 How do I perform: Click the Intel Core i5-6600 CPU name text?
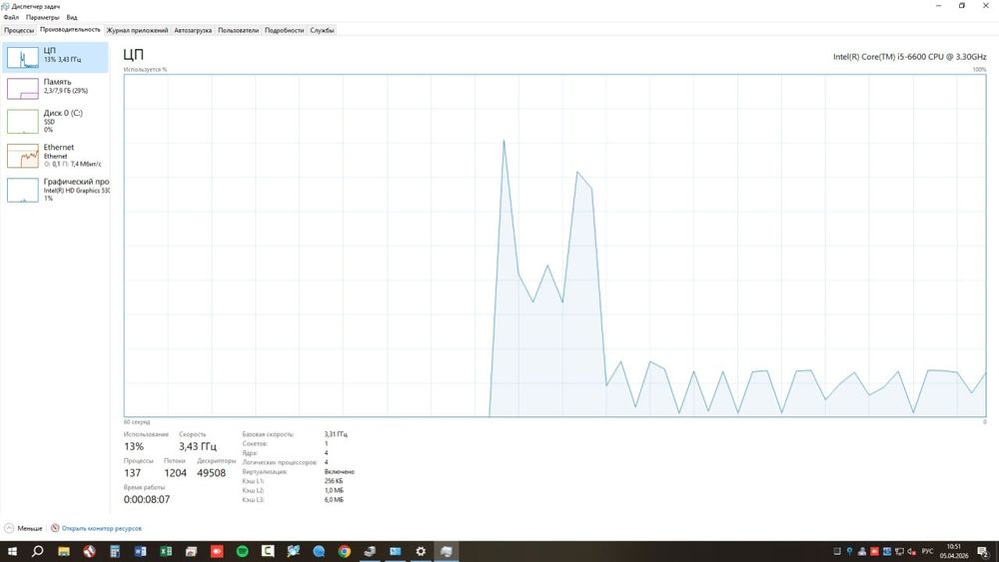(910, 57)
